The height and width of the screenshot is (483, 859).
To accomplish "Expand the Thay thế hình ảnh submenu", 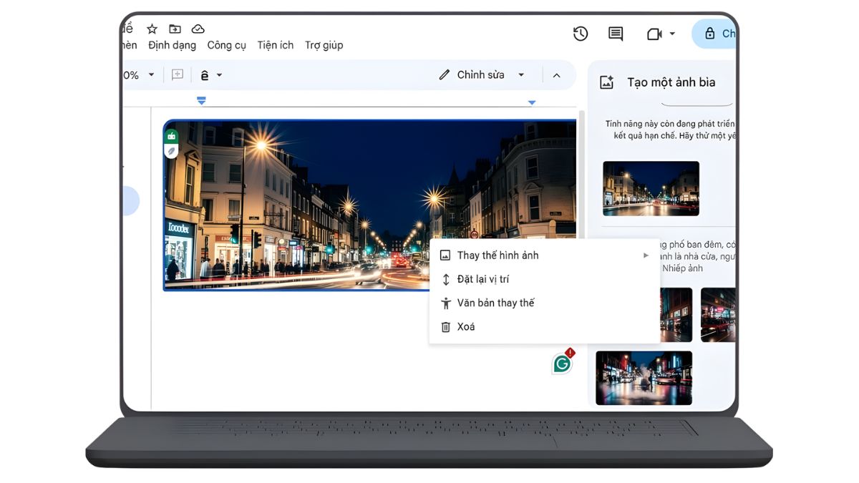I will tap(645, 255).
